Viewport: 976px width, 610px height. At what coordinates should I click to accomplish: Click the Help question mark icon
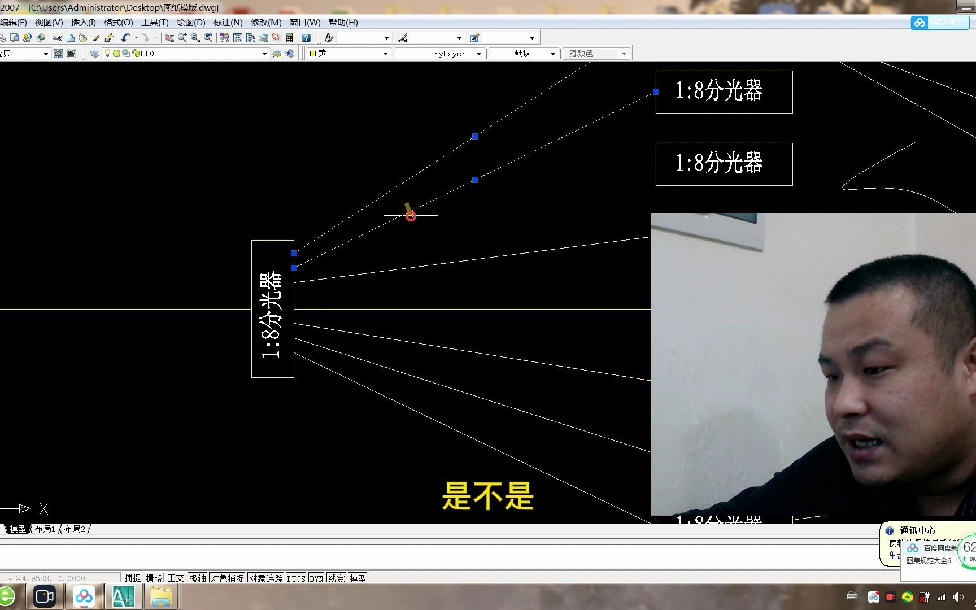pos(306,38)
